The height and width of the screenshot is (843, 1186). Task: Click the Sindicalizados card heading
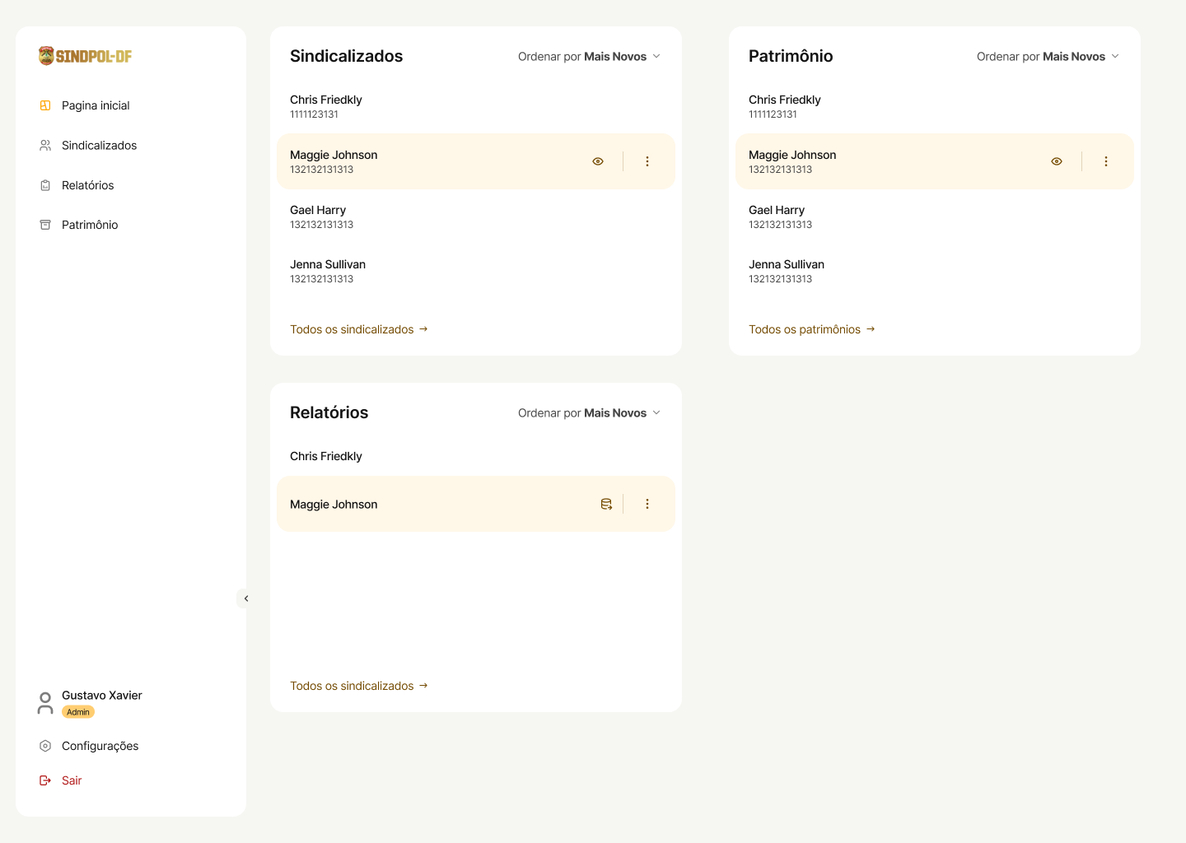[346, 56]
